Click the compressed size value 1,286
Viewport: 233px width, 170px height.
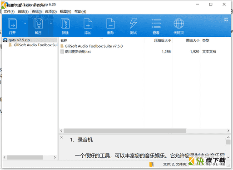(166, 52)
